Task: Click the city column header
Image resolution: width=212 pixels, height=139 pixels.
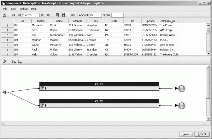Action: pos(96,21)
